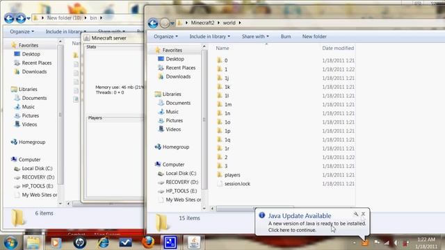The image size is (445, 250).
Task: Open Organize dropdown in bin window
Action: tap(22, 31)
